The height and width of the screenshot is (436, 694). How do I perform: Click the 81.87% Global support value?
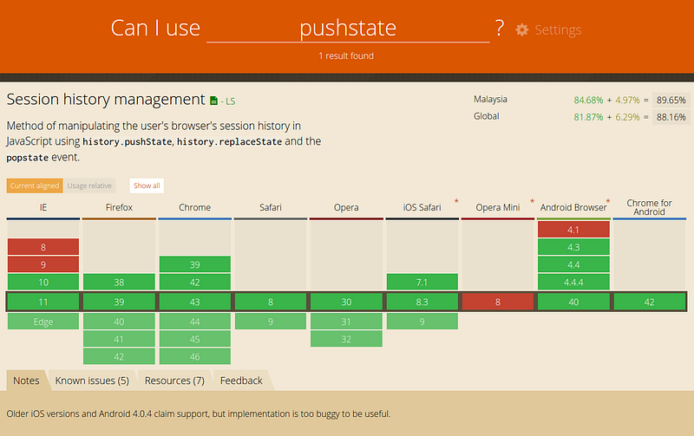[588, 117]
